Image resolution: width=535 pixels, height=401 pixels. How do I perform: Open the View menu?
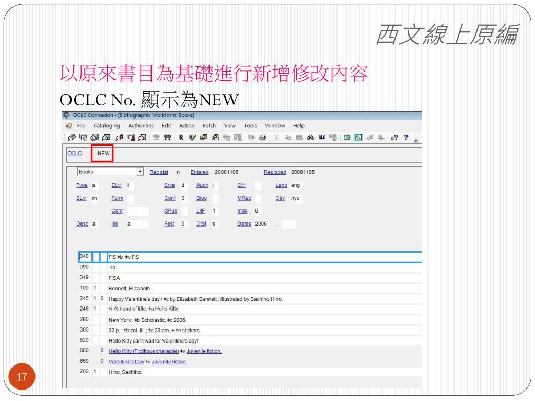(230, 126)
